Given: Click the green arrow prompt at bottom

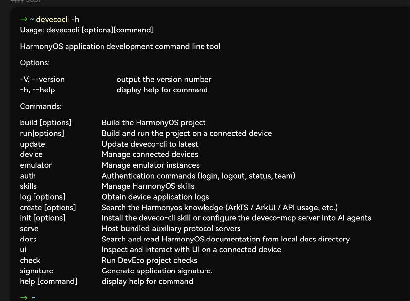Looking at the screenshot, I should tap(24, 298).
